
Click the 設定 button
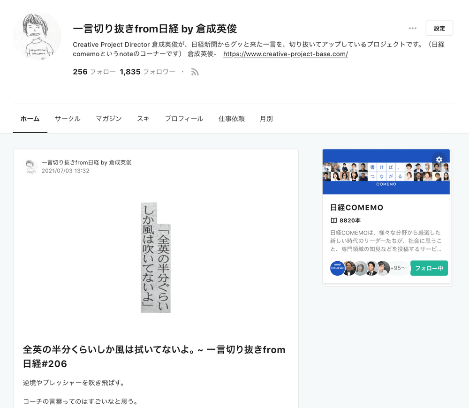[439, 28]
